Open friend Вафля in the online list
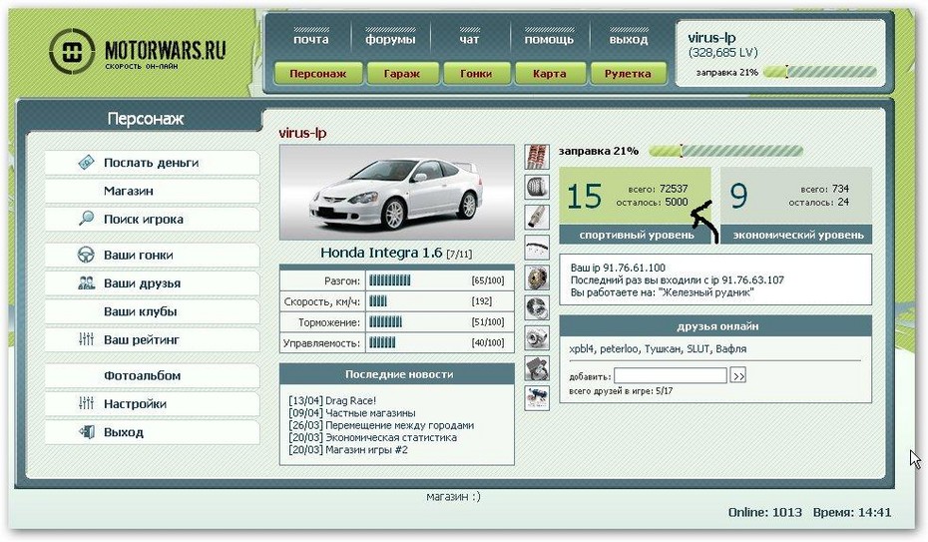The image size is (928, 542). pos(731,349)
